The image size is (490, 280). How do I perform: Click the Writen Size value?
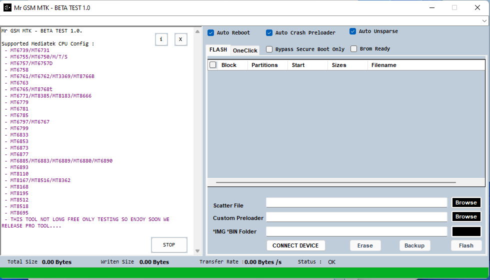154,262
